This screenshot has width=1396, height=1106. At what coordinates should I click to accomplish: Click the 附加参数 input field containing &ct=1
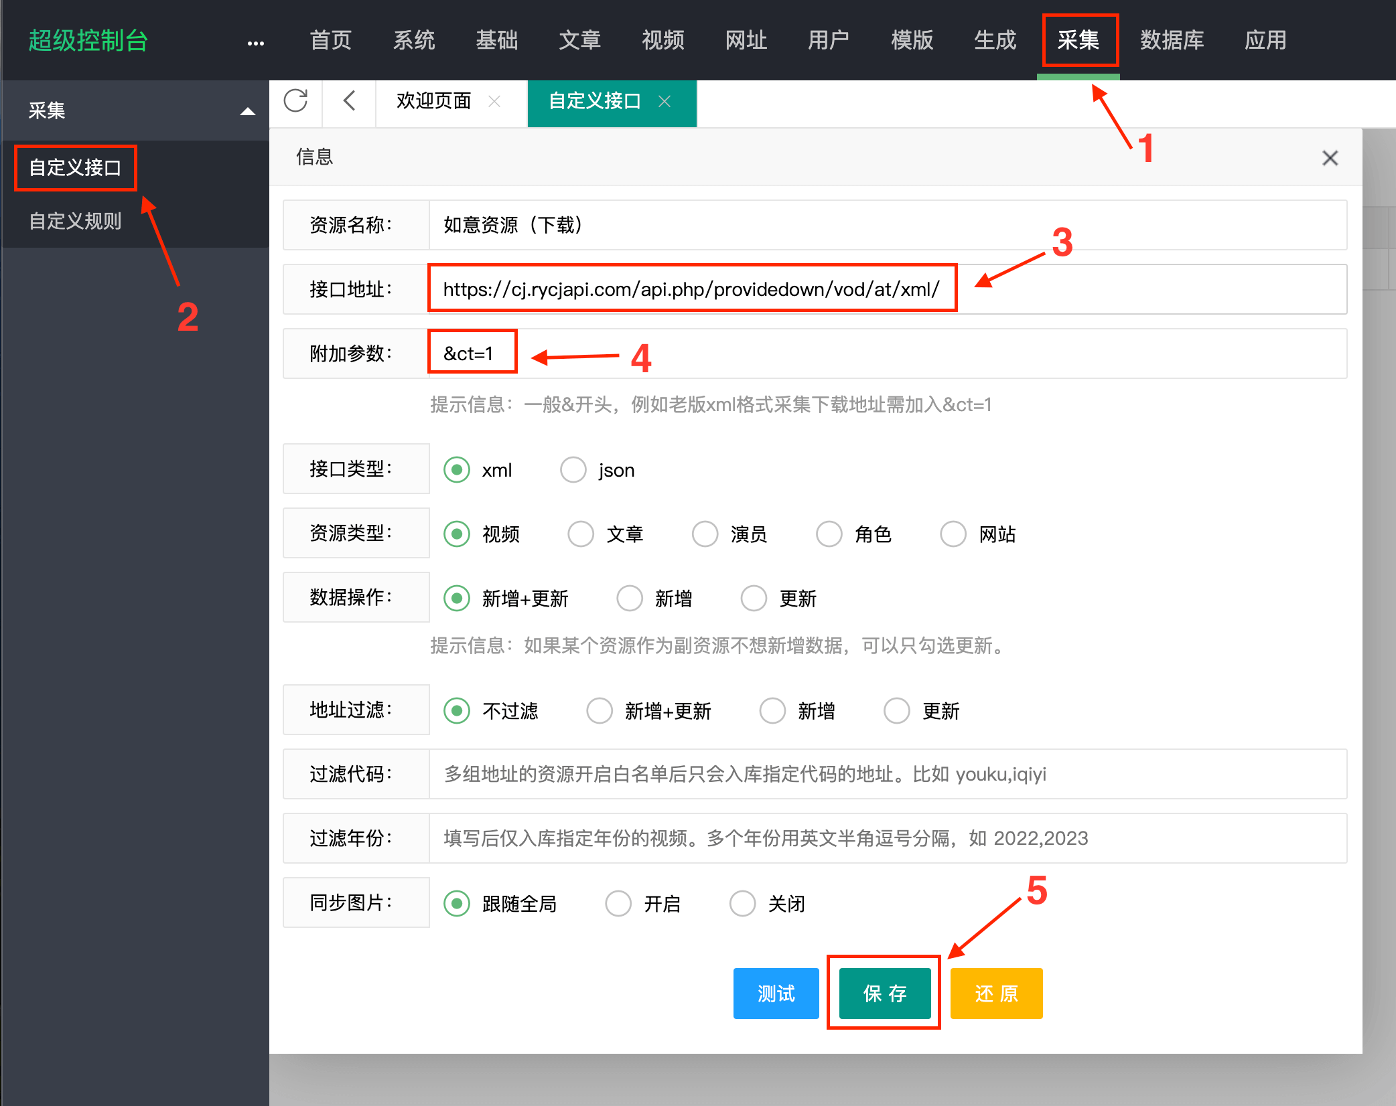(472, 353)
